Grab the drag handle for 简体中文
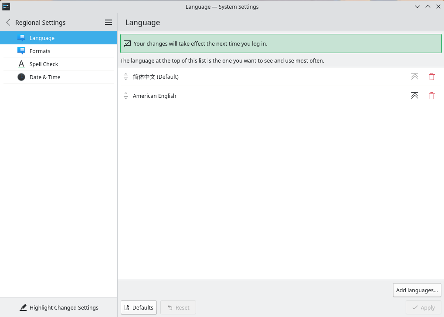This screenshot has width=444, height=317. point(126,77)
